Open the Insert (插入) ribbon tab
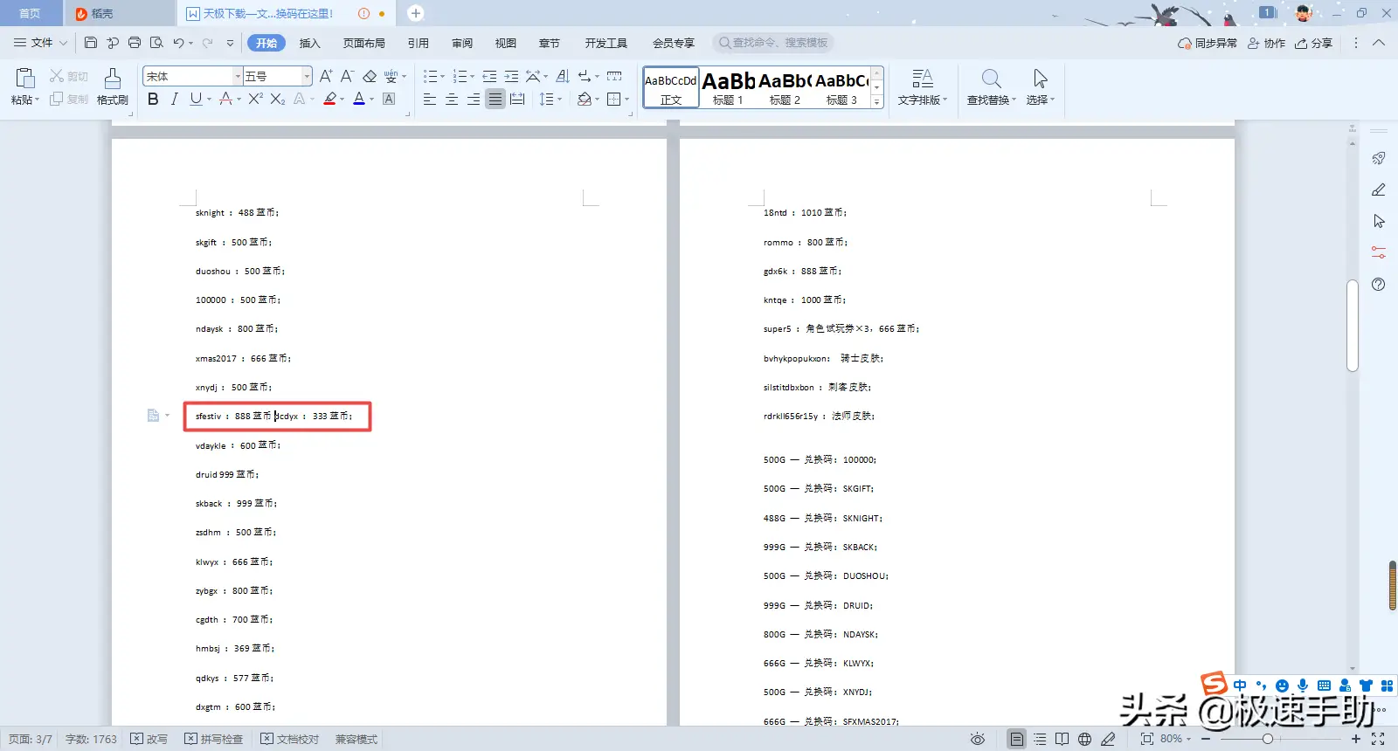The image size is (1398, 751). 309,43
